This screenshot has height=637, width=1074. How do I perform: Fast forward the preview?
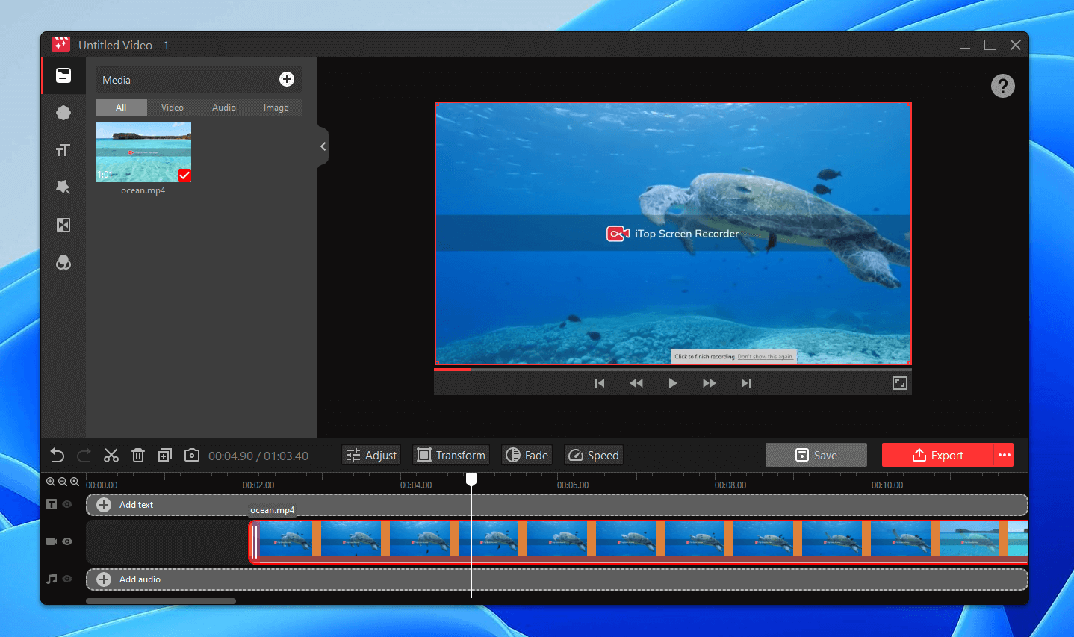click(710, 383)
